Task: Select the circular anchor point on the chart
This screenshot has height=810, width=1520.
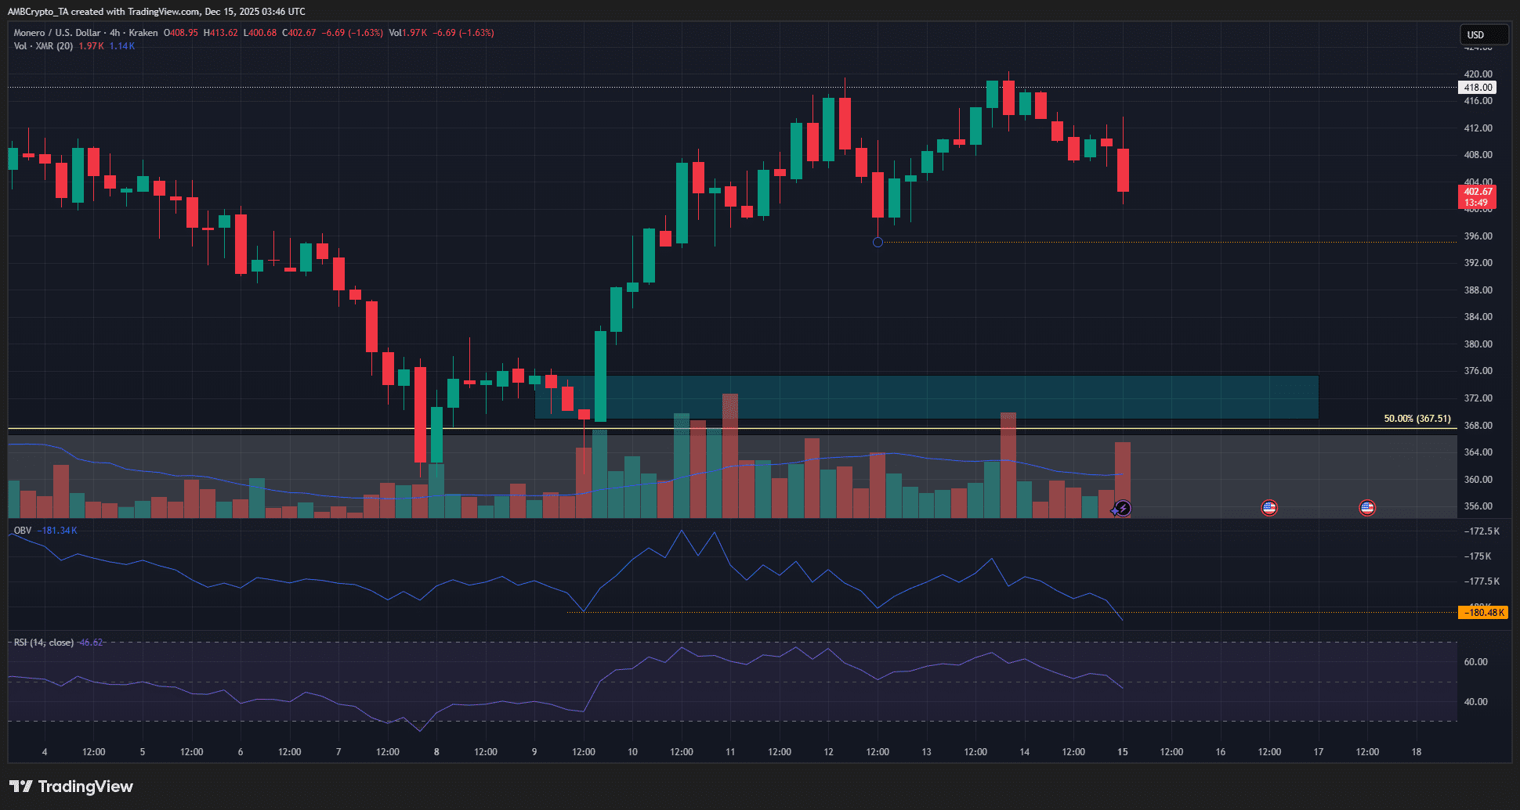Action: [x=878, y=243]
